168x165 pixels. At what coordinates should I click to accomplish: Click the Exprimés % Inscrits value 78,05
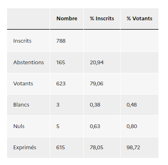pyautogui.click(x=96, y=148)
